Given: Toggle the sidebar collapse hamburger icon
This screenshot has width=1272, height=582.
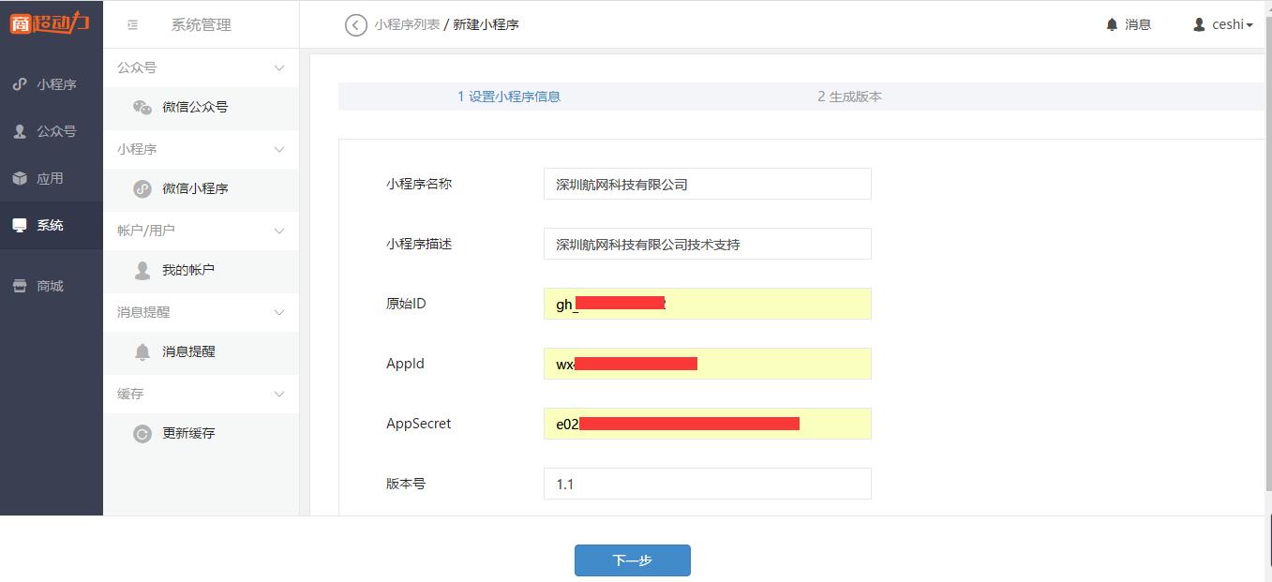Looking at the screenshot, I should 132,25.
